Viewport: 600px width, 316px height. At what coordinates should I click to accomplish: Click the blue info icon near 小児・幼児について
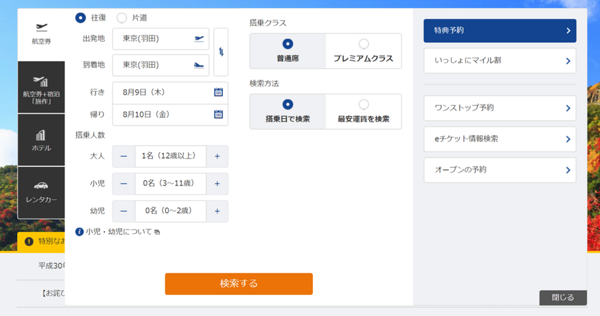tap(79, 232)
